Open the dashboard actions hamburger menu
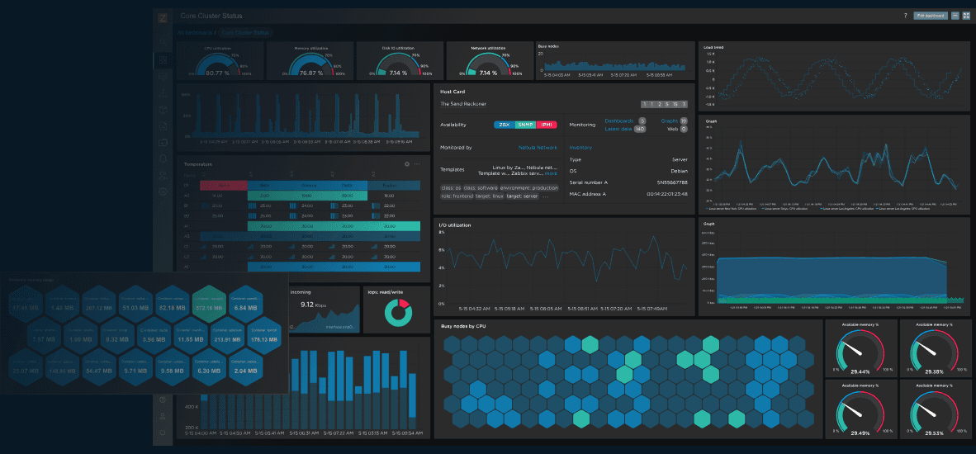The width and height of the screenshot is (976, 454). pos(955,16)
